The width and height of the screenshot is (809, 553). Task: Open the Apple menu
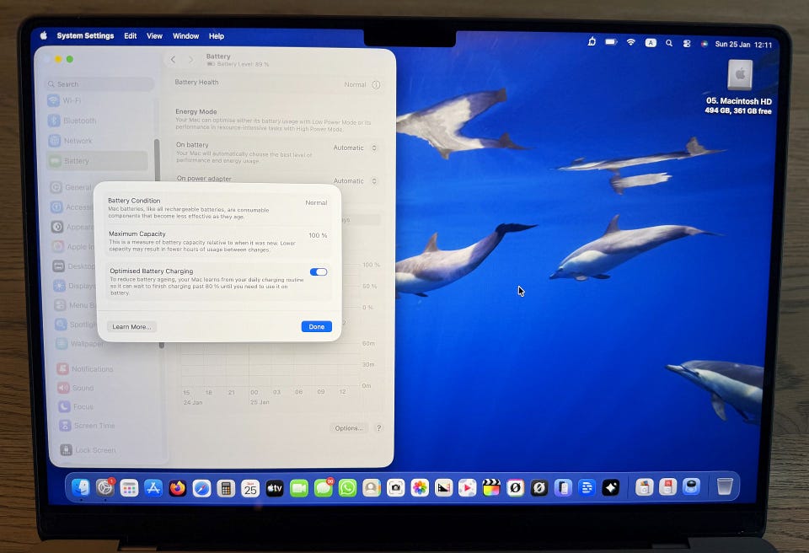[x=44, y=35]
